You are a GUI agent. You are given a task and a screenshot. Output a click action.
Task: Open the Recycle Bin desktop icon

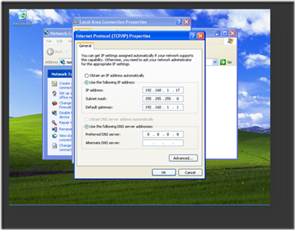pyautogui.click(x=22, y=18)
